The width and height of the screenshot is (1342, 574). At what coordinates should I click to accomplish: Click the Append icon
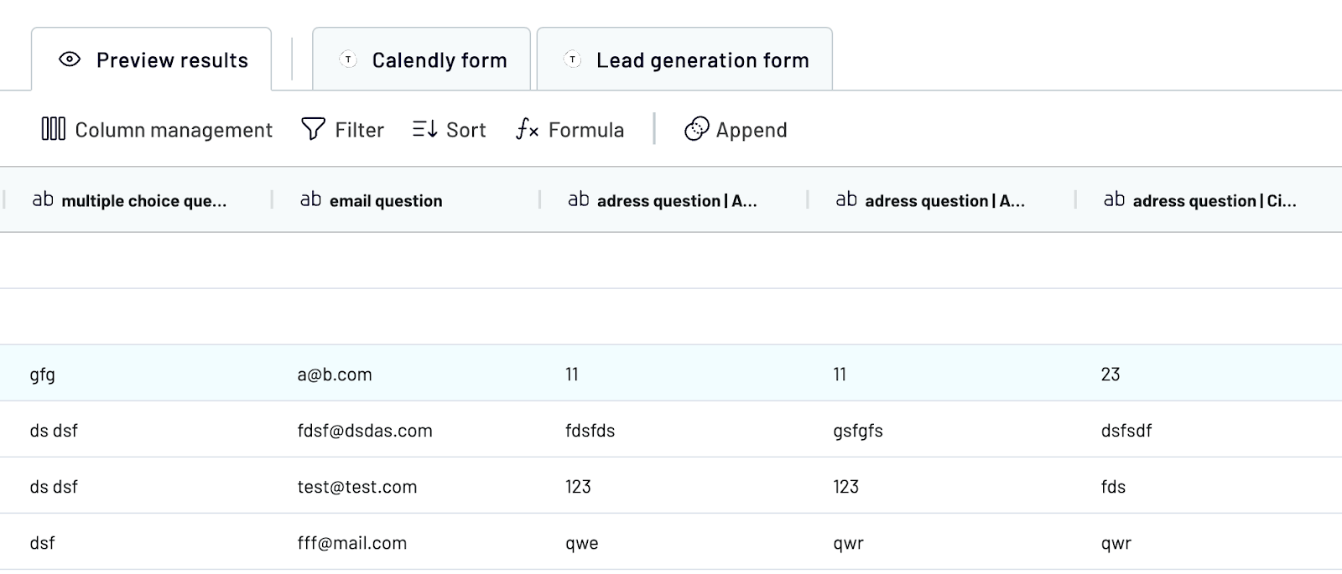pyautogui.click(x=696, y=129)
